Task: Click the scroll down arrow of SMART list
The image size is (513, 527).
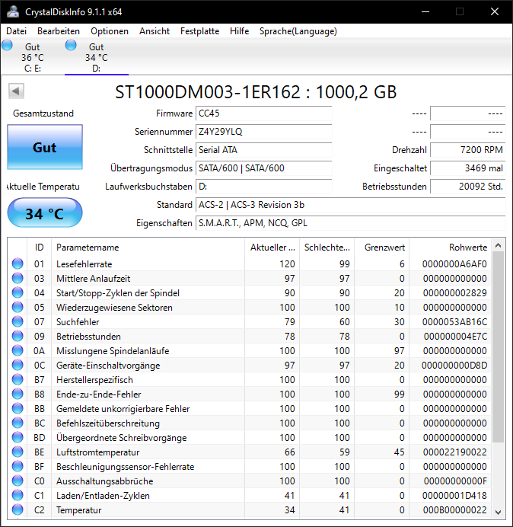Action: (499, 513)
